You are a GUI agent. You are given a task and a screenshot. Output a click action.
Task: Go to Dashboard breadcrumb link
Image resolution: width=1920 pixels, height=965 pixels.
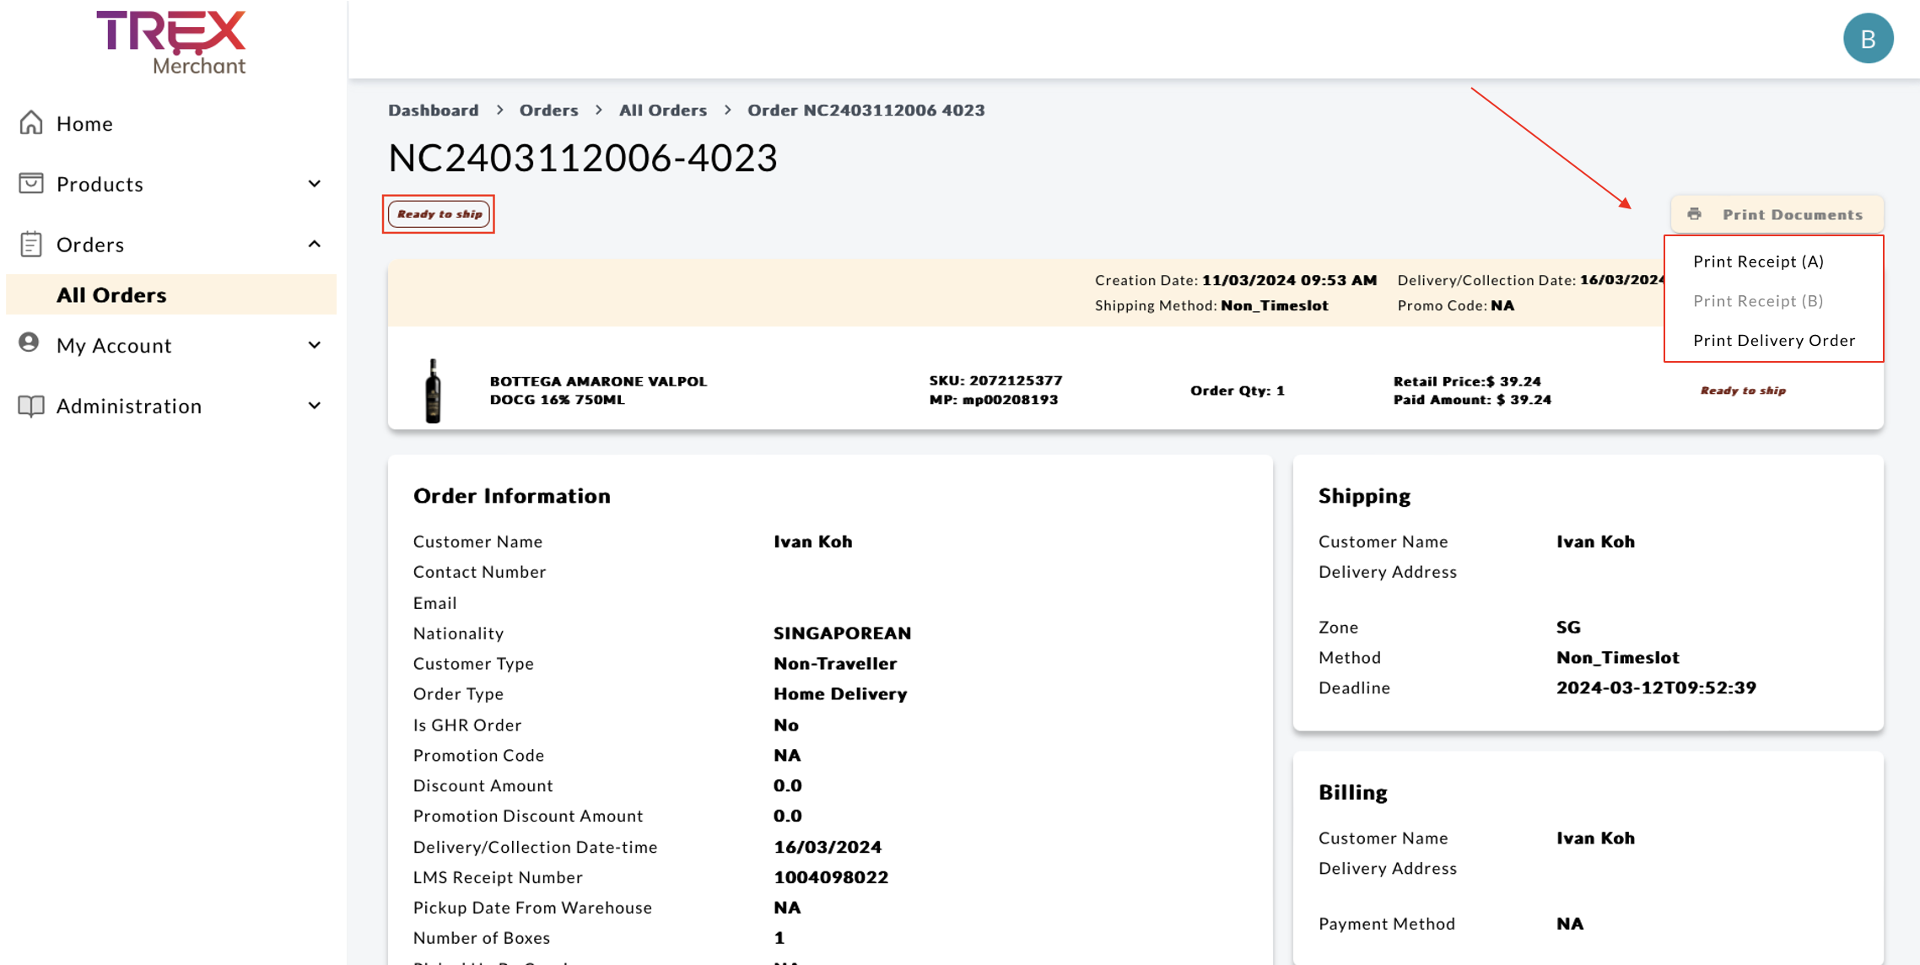[433, 111]
